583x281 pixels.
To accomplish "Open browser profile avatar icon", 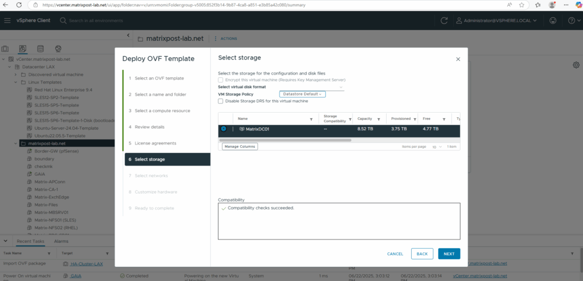I will coord(552,5).
